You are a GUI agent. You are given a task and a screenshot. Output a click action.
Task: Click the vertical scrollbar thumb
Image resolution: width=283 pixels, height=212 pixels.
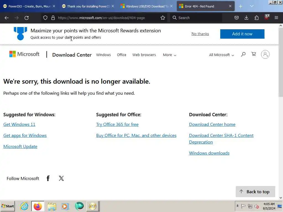[281, 62]
